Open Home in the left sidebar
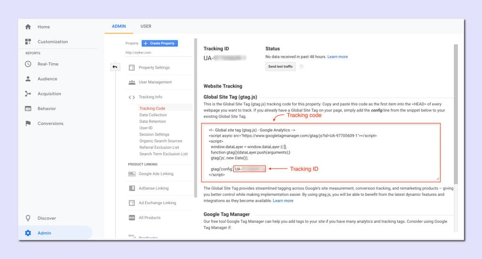The image size is (482, 259). 44,27
